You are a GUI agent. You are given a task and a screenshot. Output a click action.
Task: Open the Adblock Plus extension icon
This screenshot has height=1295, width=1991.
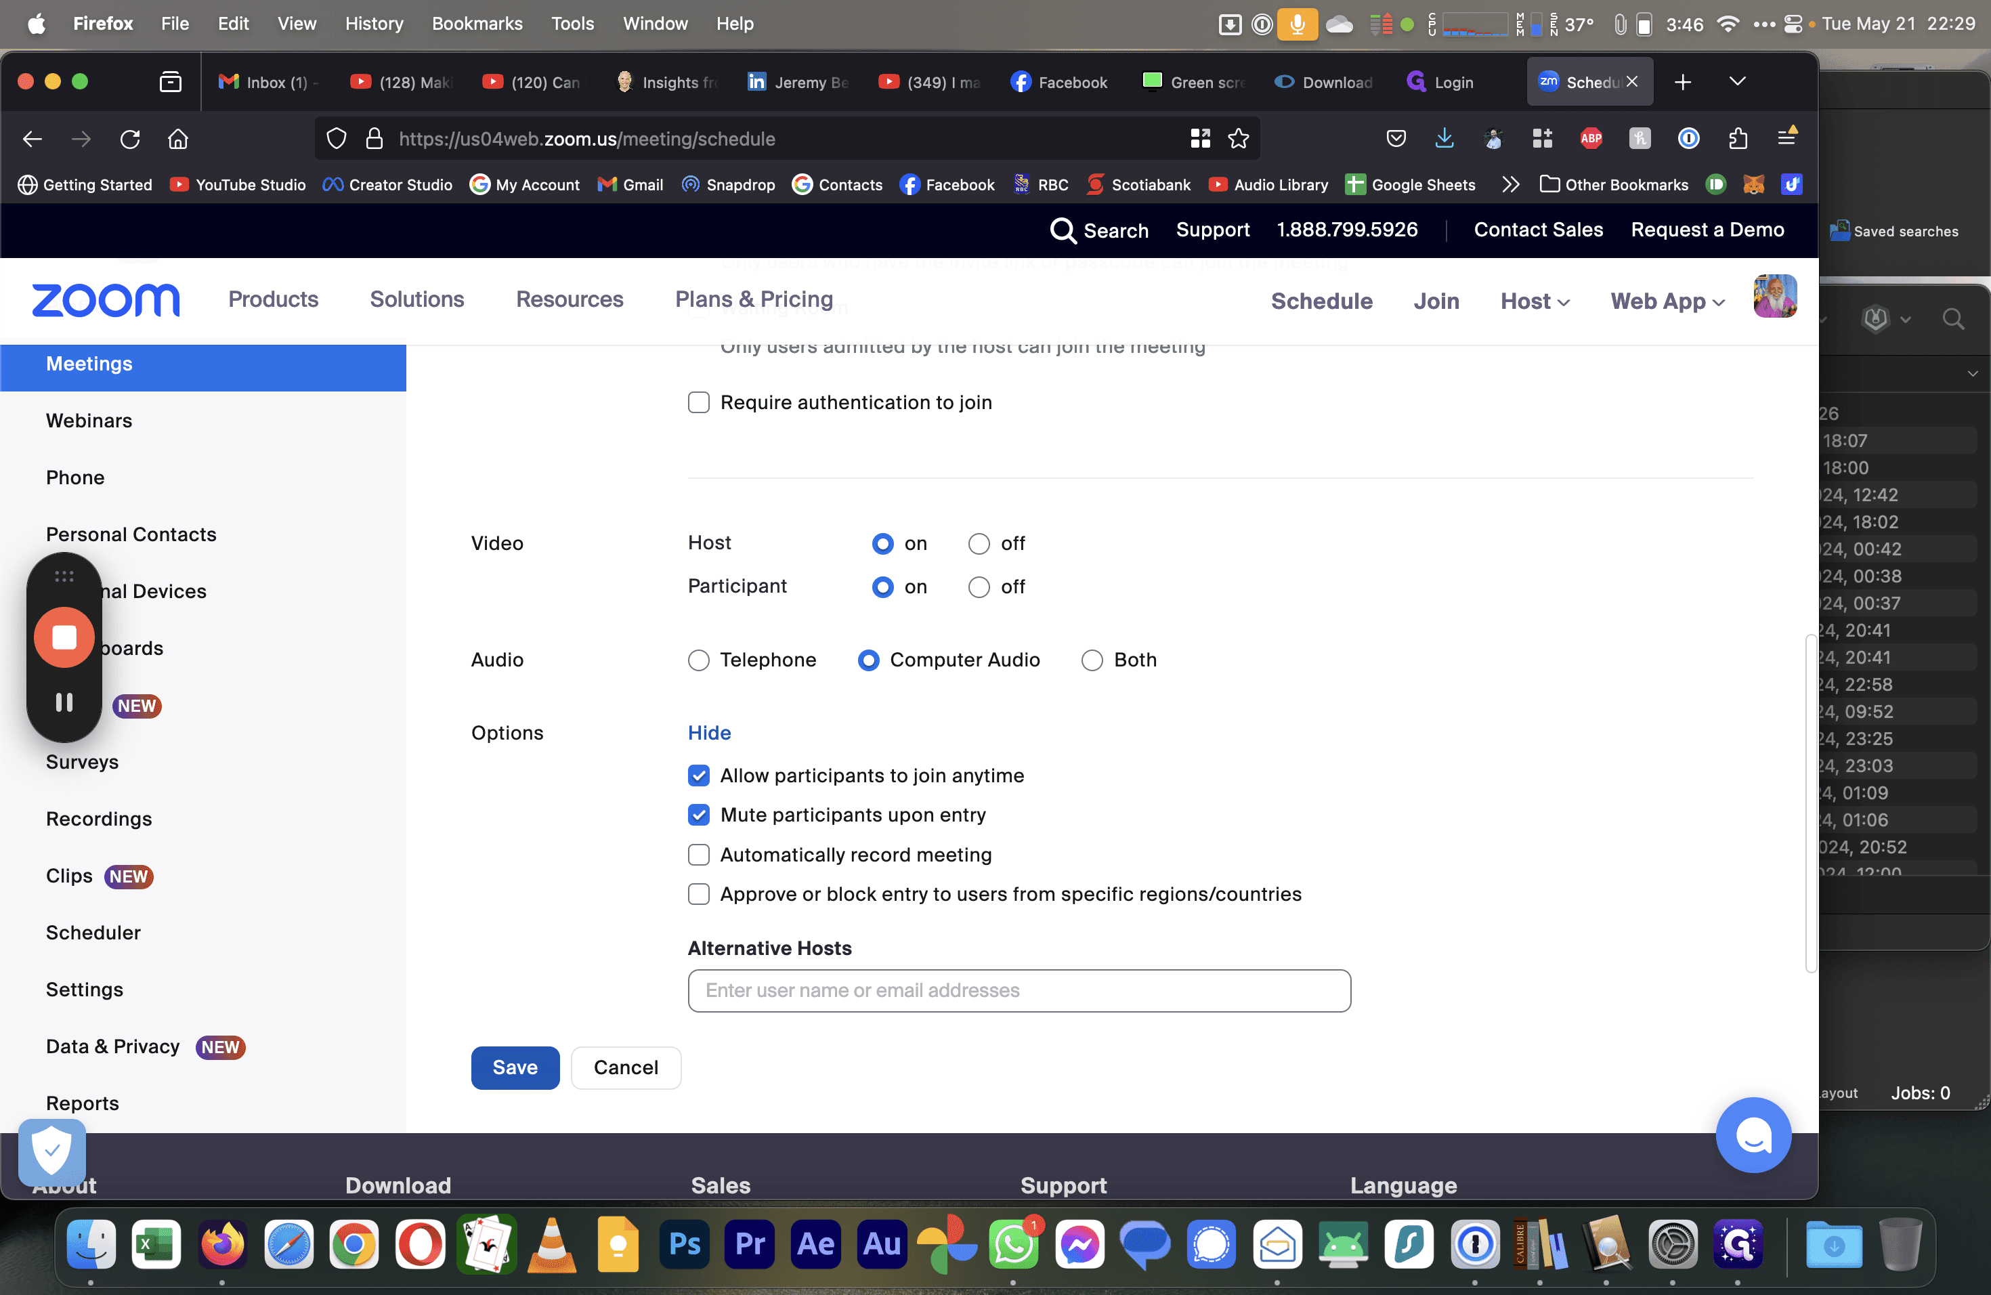click(1591, 139)
